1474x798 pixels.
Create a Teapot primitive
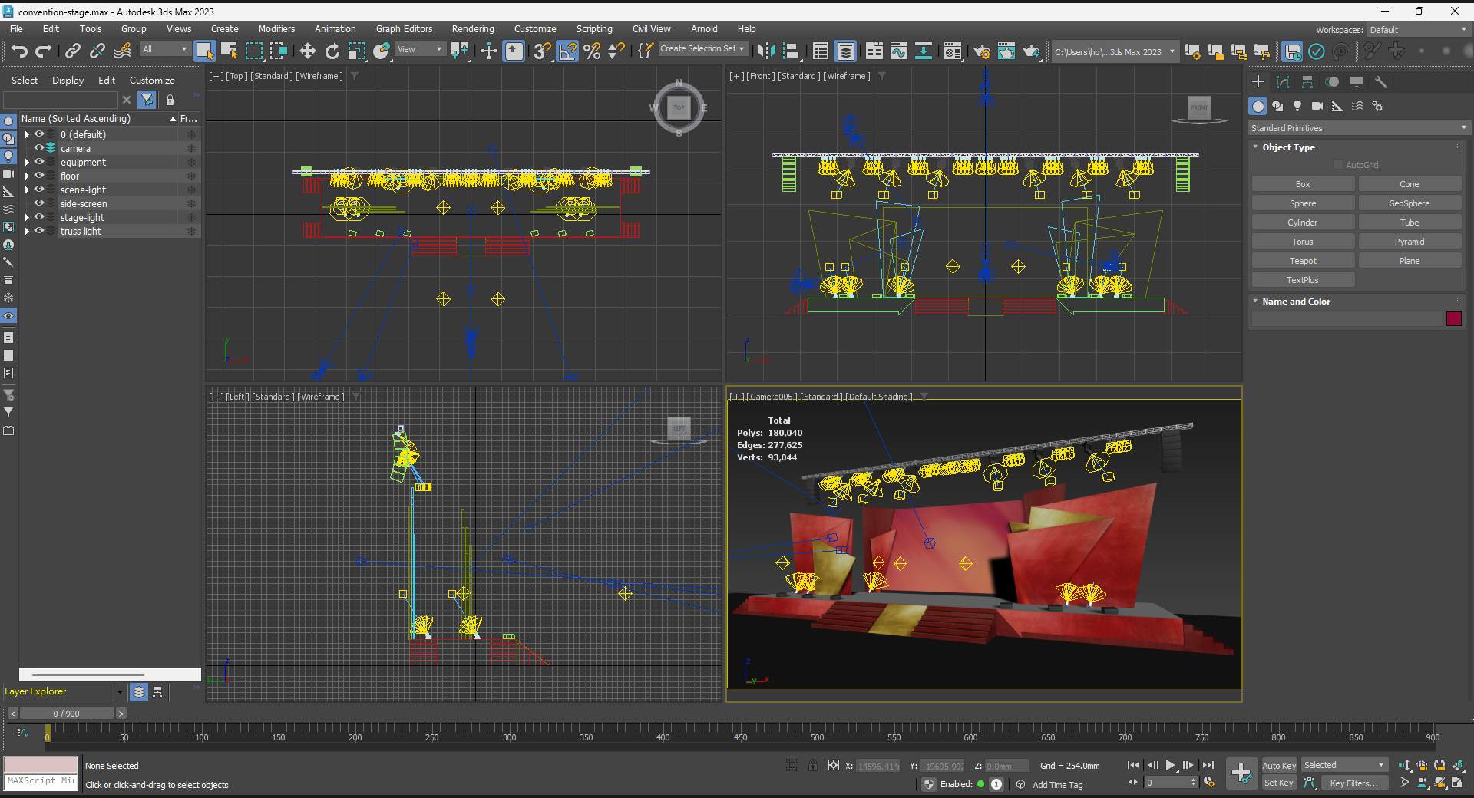pos(1303,261)
